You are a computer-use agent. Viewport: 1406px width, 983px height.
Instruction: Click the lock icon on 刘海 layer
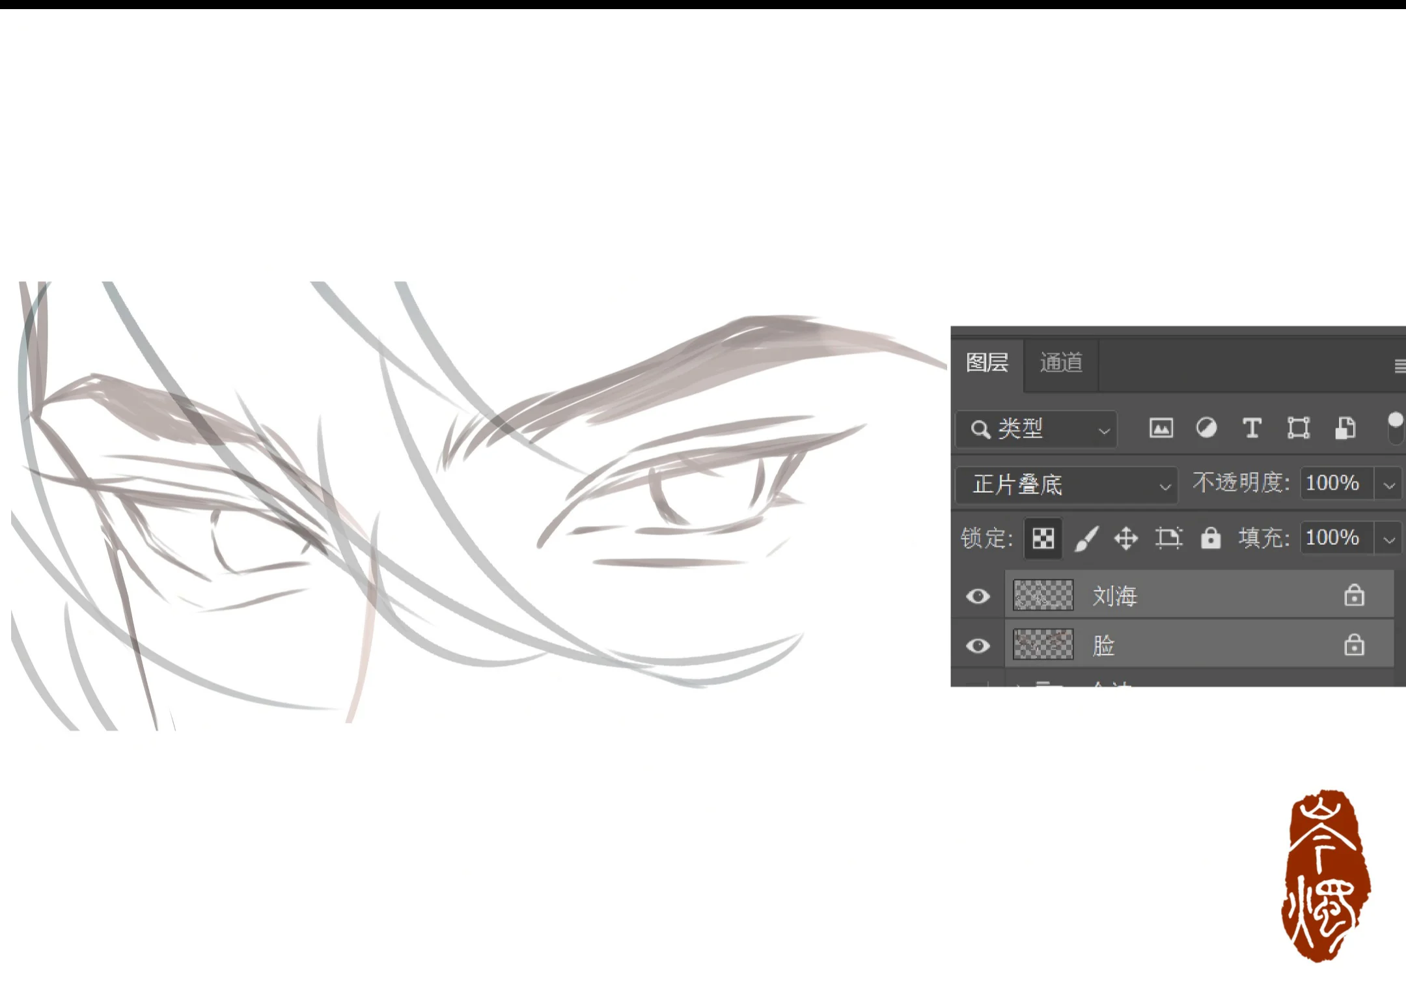[x=1355, y=595]
